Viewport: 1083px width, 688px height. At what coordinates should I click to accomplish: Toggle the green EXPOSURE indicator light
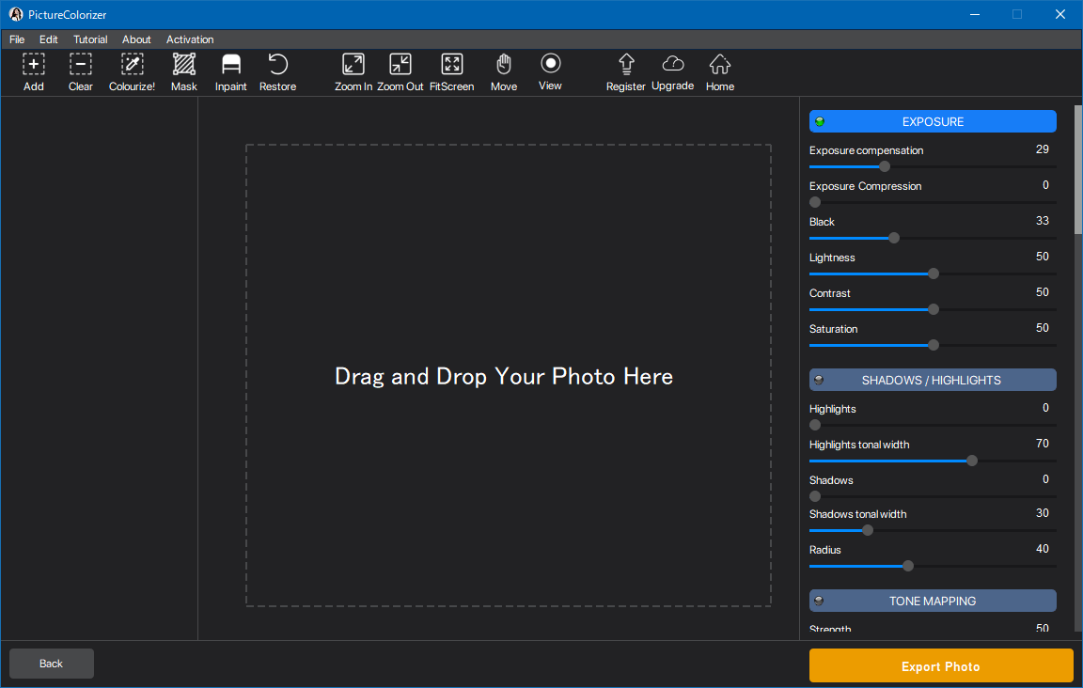[x=819, y=121]
